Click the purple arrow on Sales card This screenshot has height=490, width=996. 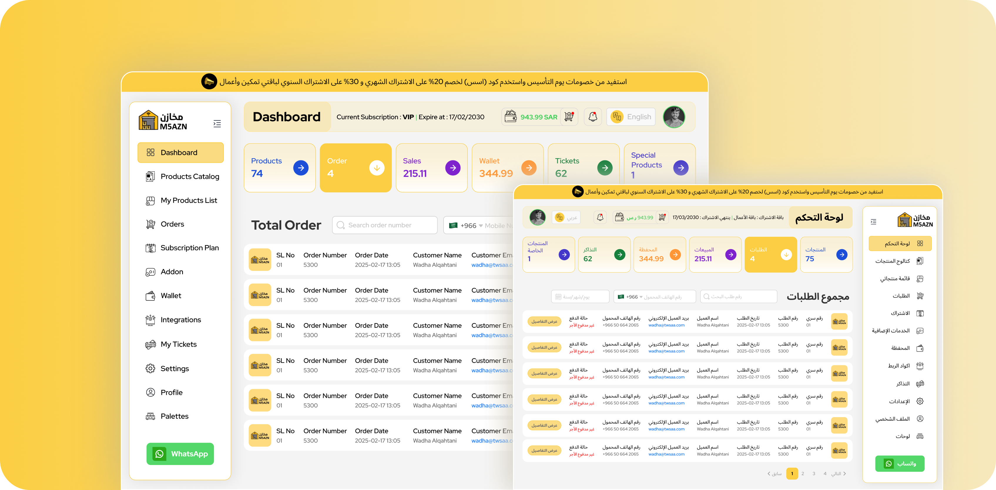pos(452,168)
